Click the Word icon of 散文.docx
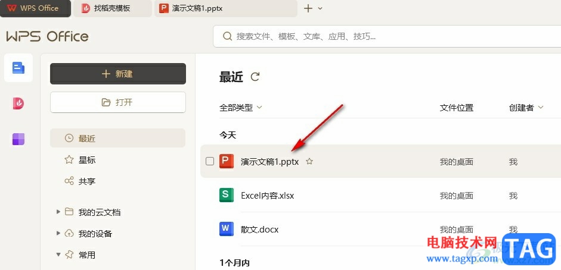Screen dimensions: 561x270 pyautogui.click(x=227, y=229)
